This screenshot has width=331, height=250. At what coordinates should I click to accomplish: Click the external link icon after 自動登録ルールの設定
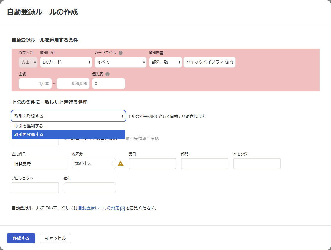click(x=122, y=208)
